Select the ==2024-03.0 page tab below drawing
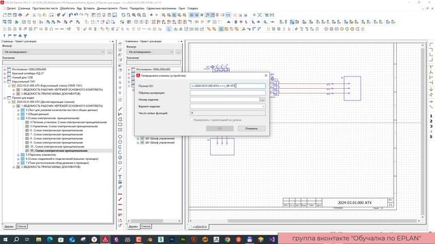The image size is (435, 244). coord(200,227)
